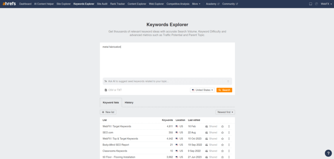The height and width of the screenshot is (159, 334).
Task: Open AI Content Helper
Action: coord(44,4)
